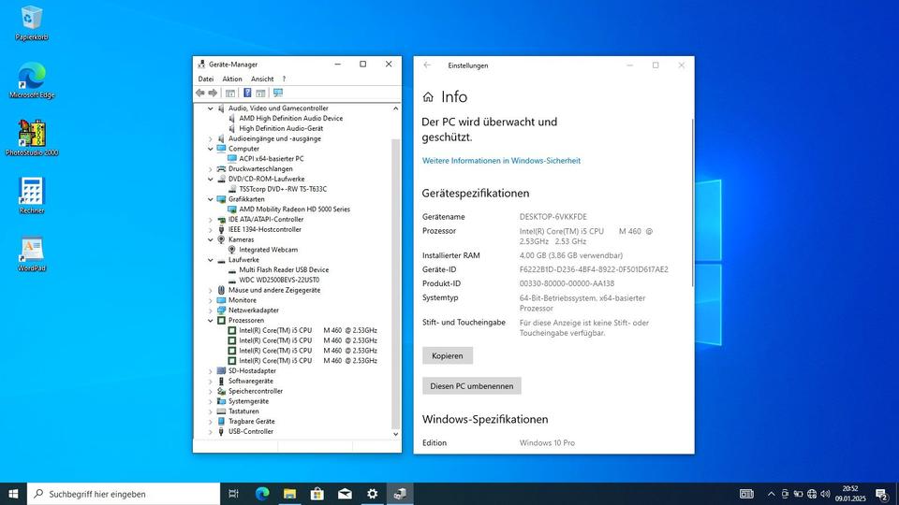Expand the Monitore node
The width and height of the screenshot is (899, 505).
[x=211, y=300]
